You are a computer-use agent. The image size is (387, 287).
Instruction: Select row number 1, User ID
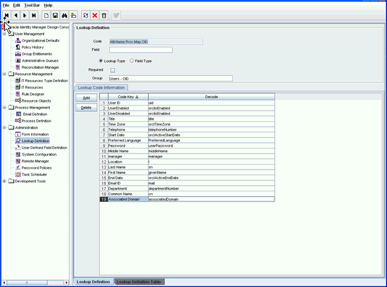click(104, 103)
